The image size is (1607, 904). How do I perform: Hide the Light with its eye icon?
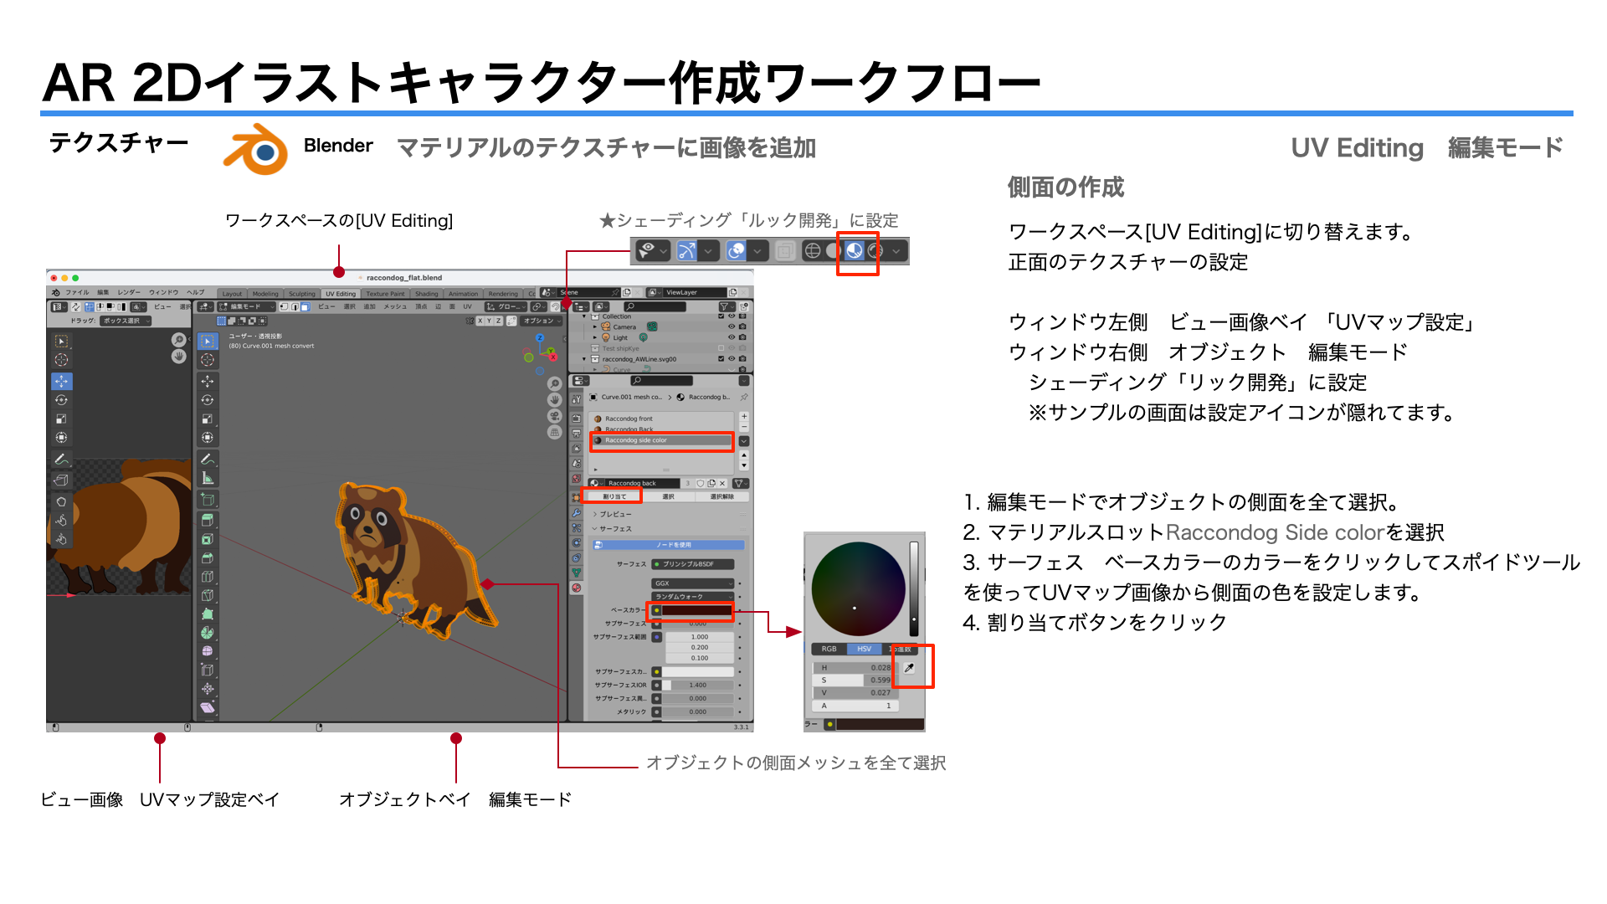[732, 337]
